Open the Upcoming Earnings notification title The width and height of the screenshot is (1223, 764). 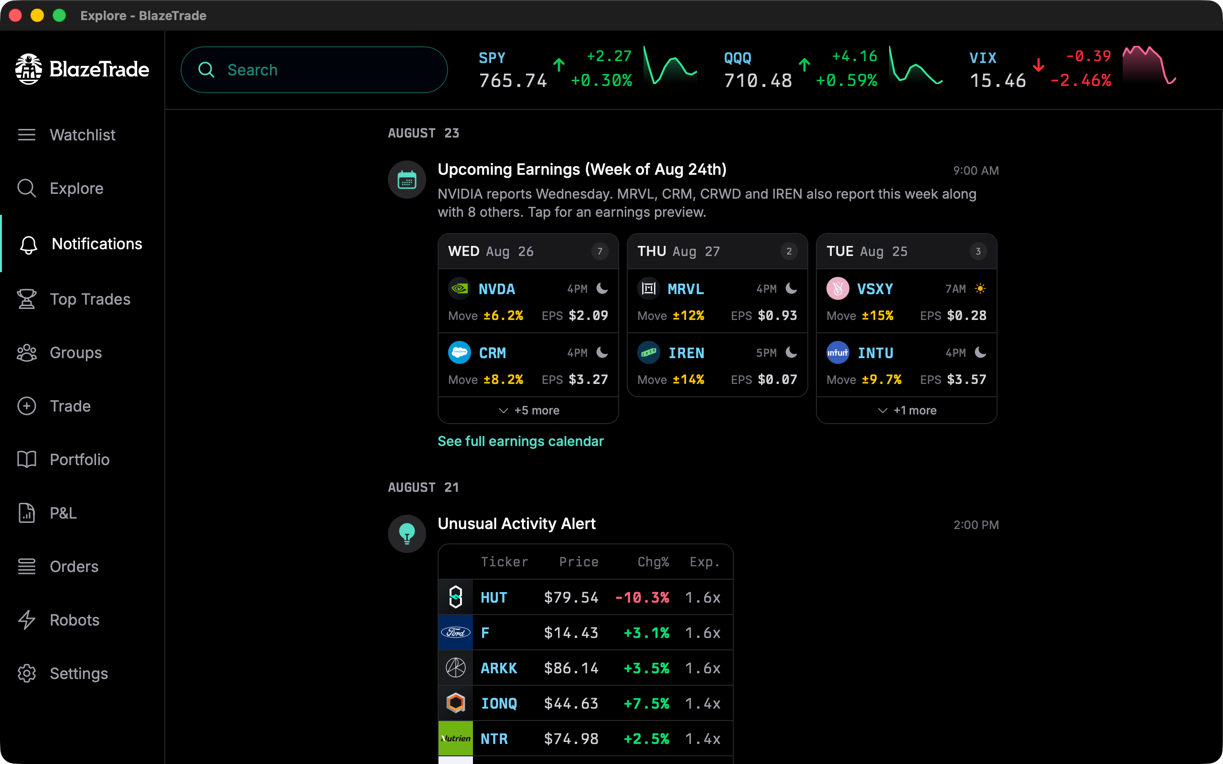point(582,169)
